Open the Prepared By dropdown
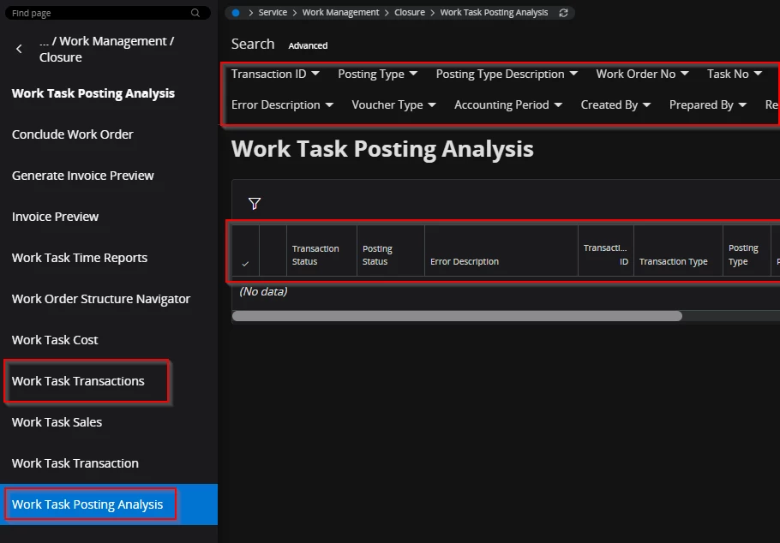Screen dimensions: 780x543 coord(707,105)
